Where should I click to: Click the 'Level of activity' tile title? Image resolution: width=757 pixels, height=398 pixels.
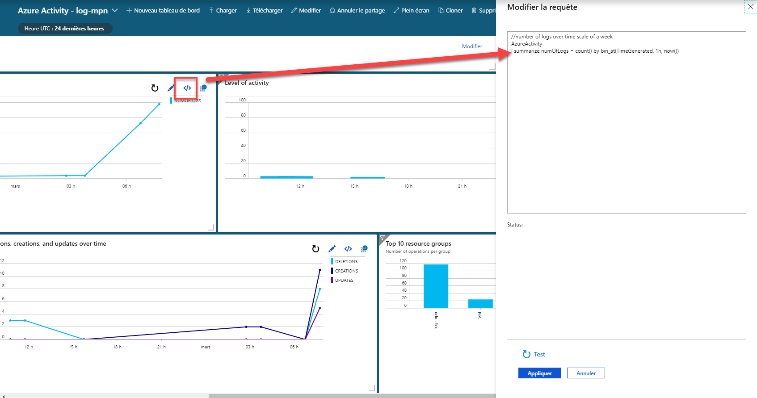[247, 83]
